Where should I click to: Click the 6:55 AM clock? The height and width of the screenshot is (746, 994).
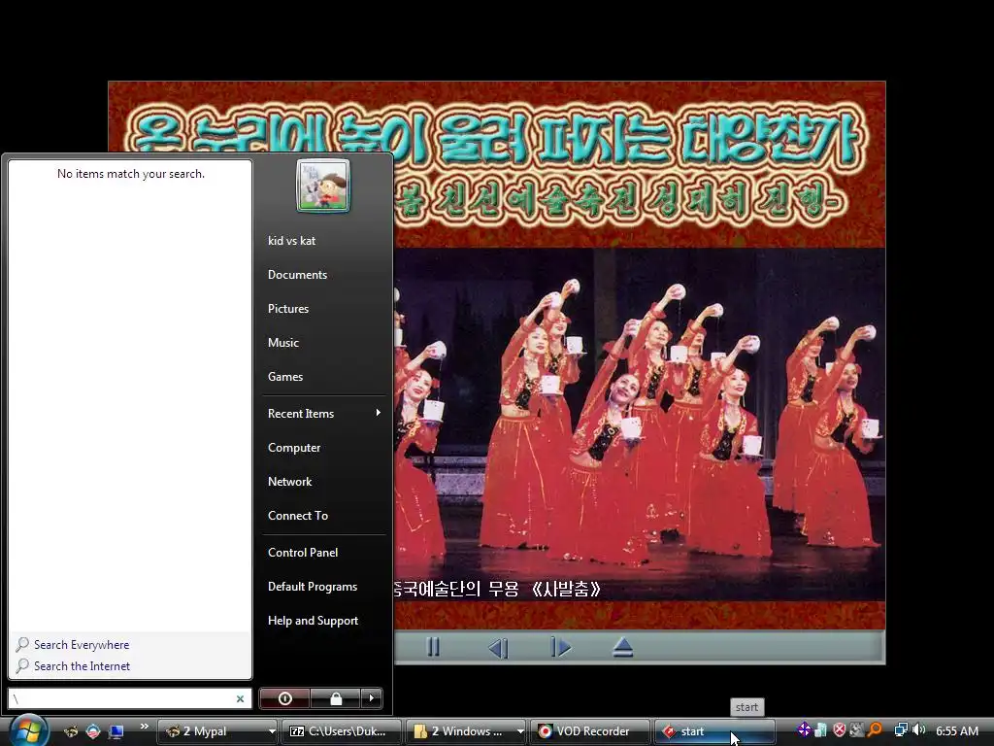[x=957, y=731]
